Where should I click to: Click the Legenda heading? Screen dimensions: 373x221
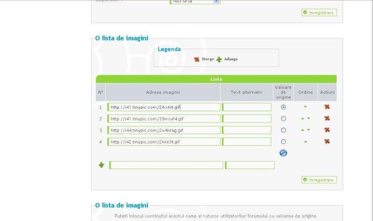coord(169,49)
